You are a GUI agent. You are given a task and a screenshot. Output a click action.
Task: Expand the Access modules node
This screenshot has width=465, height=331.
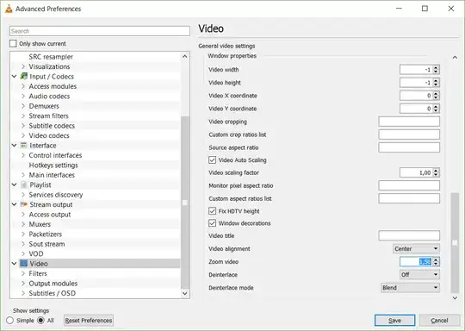pos(23,86)
